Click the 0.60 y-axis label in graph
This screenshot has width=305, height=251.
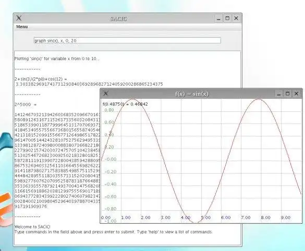(x=109, y=122)
